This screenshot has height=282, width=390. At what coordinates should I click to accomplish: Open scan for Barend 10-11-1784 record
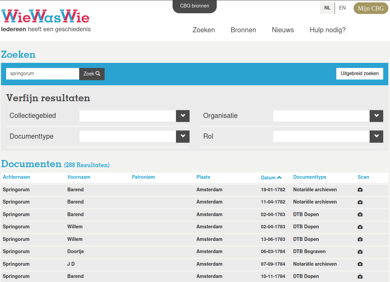[360, 277]
